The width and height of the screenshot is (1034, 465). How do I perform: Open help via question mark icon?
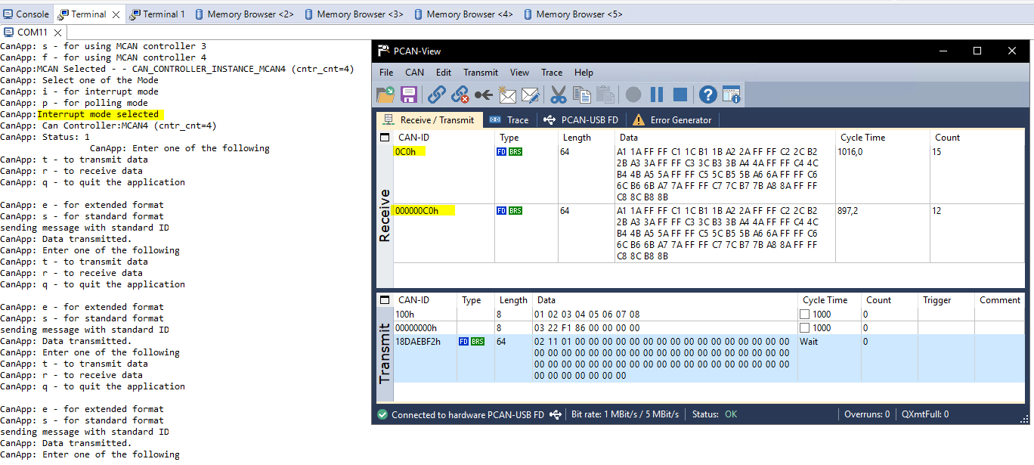point(708,95)
